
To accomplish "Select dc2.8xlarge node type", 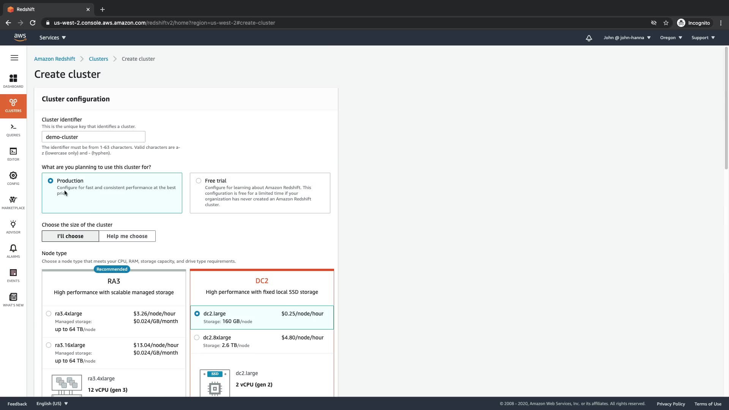I will coord(197,337).
